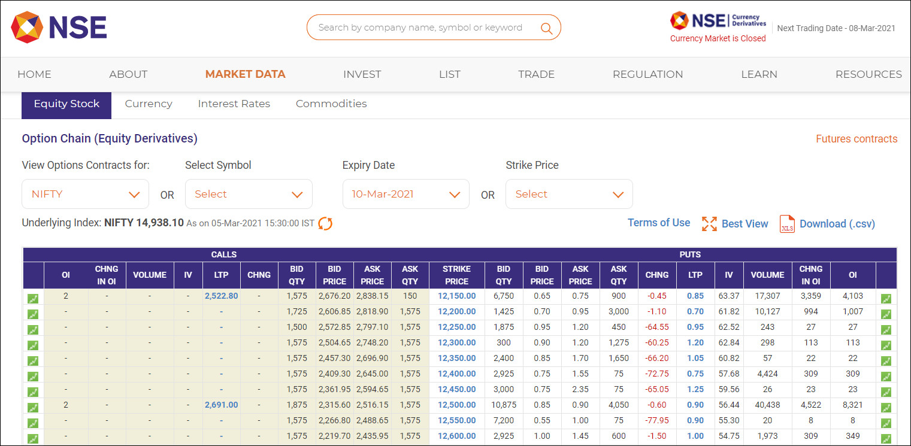Click right chart icon for strike 12,300.00
Viewport: 911px width, 446px height.
pyautogui.click(x=886, y=345)
